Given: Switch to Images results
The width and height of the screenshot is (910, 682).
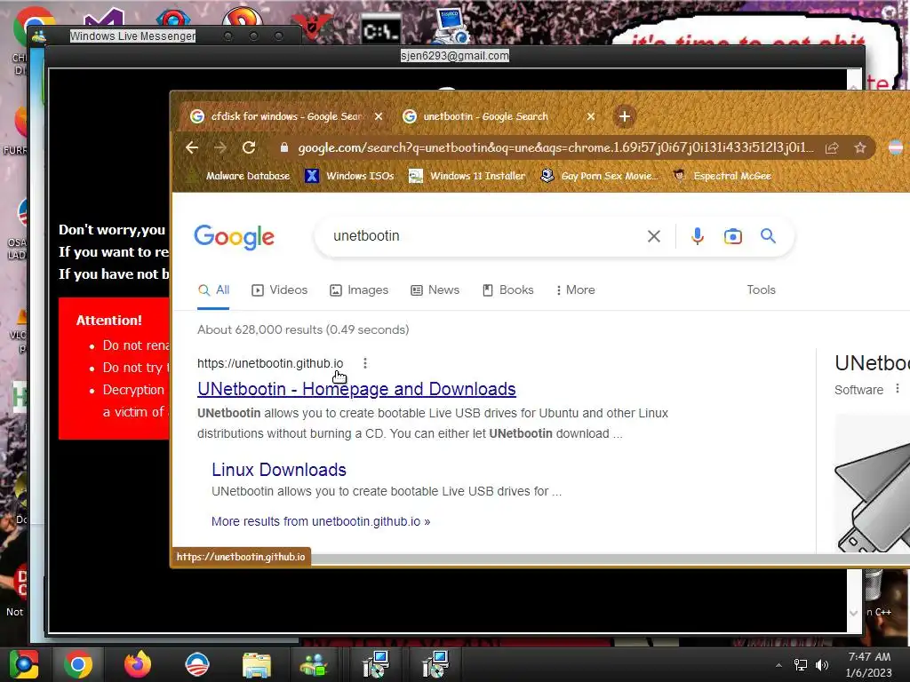Looking at the screenshot, I should [359, 290].
